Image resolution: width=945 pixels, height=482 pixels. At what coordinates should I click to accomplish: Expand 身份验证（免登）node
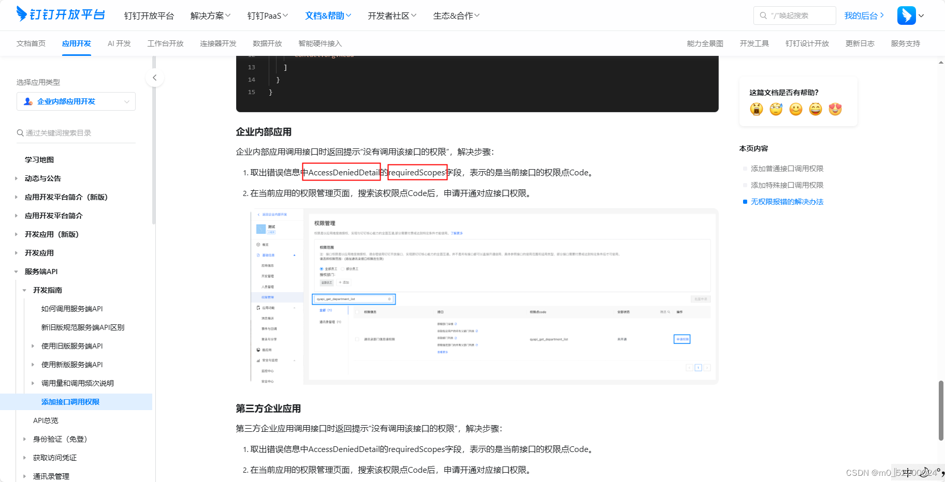click(24, 439)
